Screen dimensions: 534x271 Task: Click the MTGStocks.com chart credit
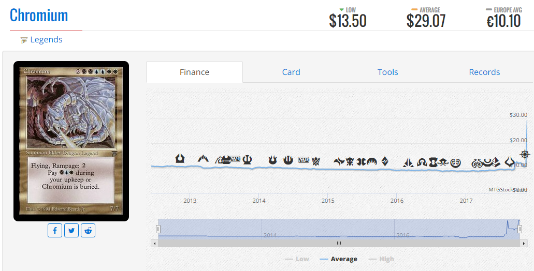click(x=508, y=189)
